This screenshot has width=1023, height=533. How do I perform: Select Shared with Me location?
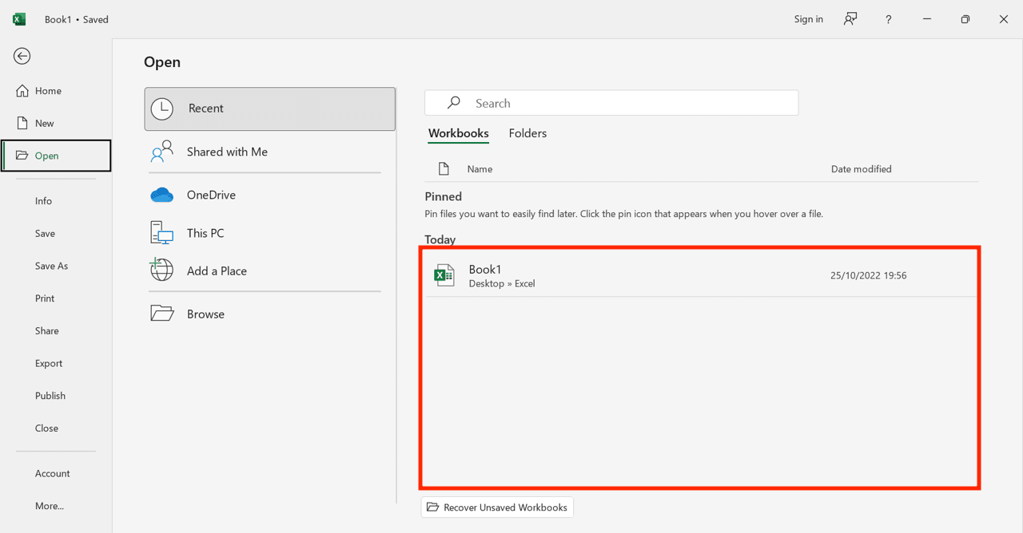[x=270, y=152]
